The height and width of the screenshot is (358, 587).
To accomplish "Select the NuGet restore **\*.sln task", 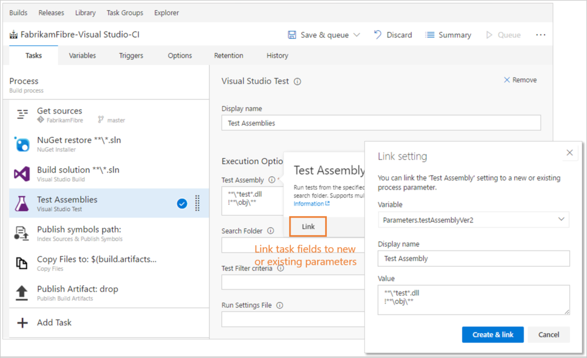I will tap(109, 144).
